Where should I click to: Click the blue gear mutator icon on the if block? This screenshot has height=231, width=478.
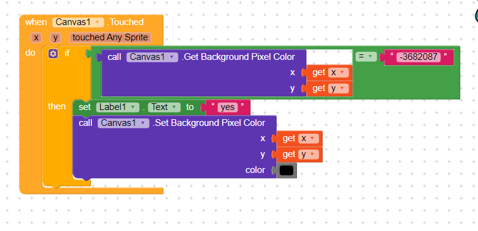(x=53, y=54)
